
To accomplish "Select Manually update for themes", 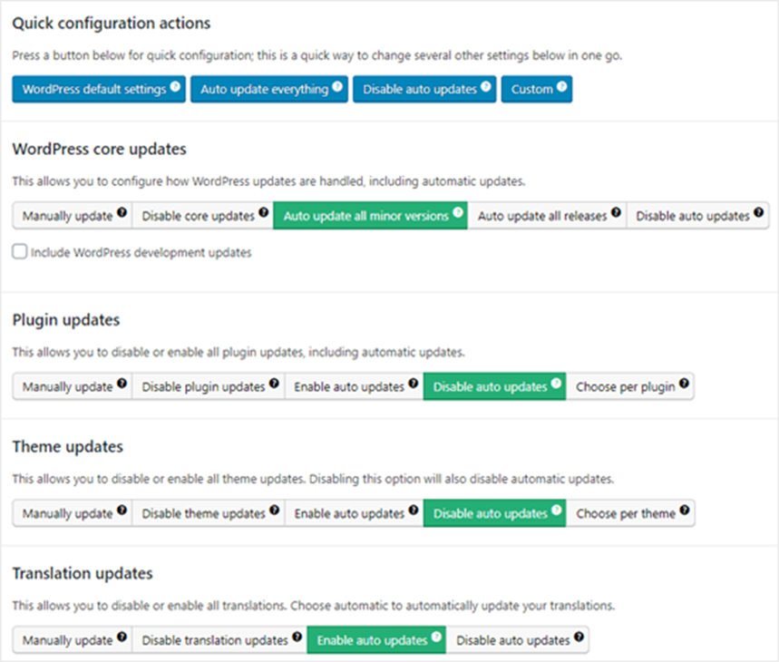I will pyautogui.click(x=72, y=513).
